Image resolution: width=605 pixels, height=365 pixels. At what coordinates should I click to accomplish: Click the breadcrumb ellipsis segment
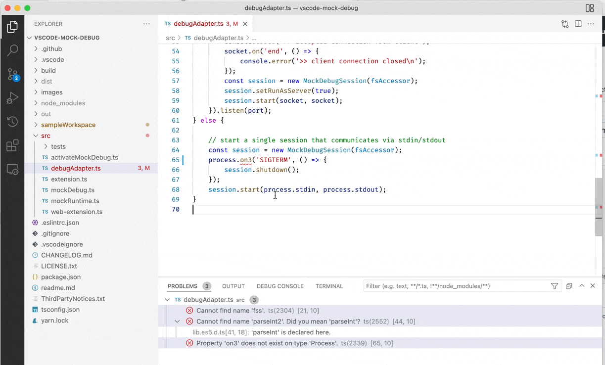[x=254, y=38]
